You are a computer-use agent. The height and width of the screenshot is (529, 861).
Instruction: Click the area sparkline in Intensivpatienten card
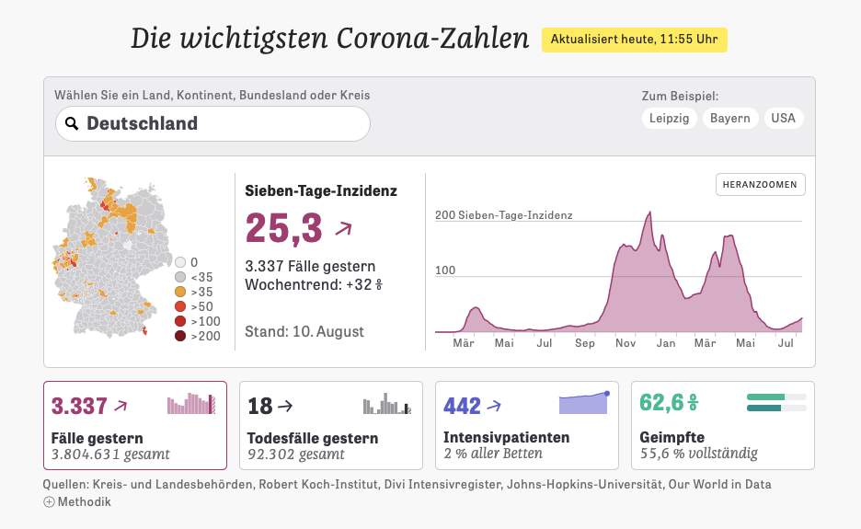[x=583, y=403]
